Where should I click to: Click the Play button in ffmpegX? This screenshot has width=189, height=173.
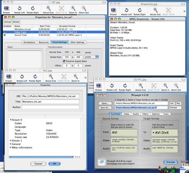click(178, 103)
